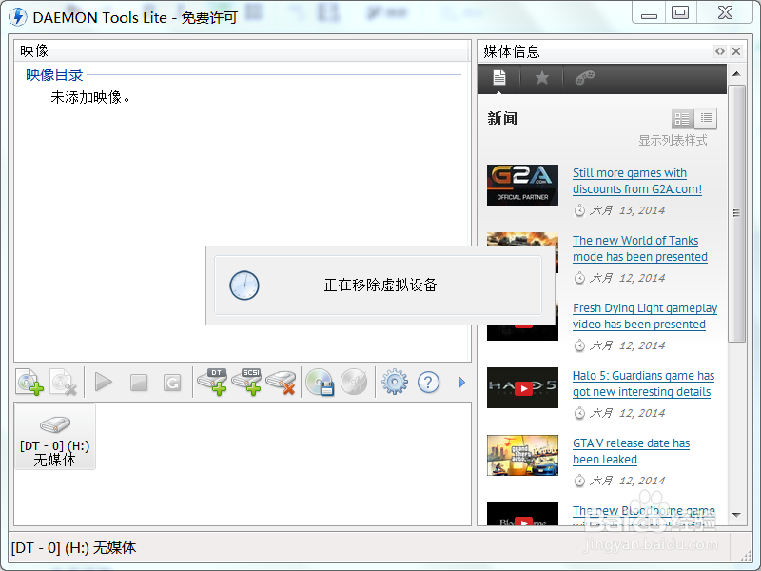The width and height of the screenshot is (761, 571).
Task: Open 'GTA V release date has been leaked' link
Action: point(631,451)
